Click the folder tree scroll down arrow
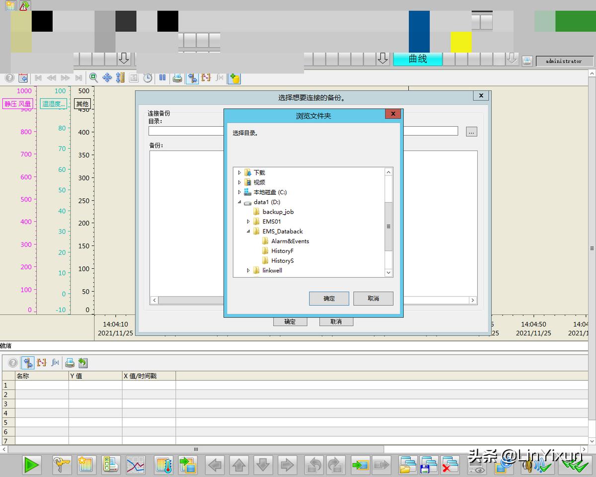Viewport: 596px width, 477px height. coord(388,272)
